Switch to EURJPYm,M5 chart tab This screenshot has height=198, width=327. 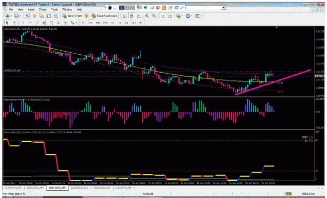coord(13,188)
